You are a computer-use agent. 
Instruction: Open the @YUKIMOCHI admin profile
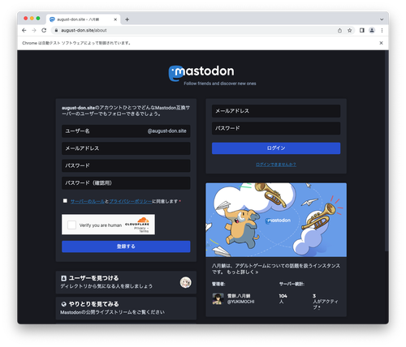click(x=240, y=302)
